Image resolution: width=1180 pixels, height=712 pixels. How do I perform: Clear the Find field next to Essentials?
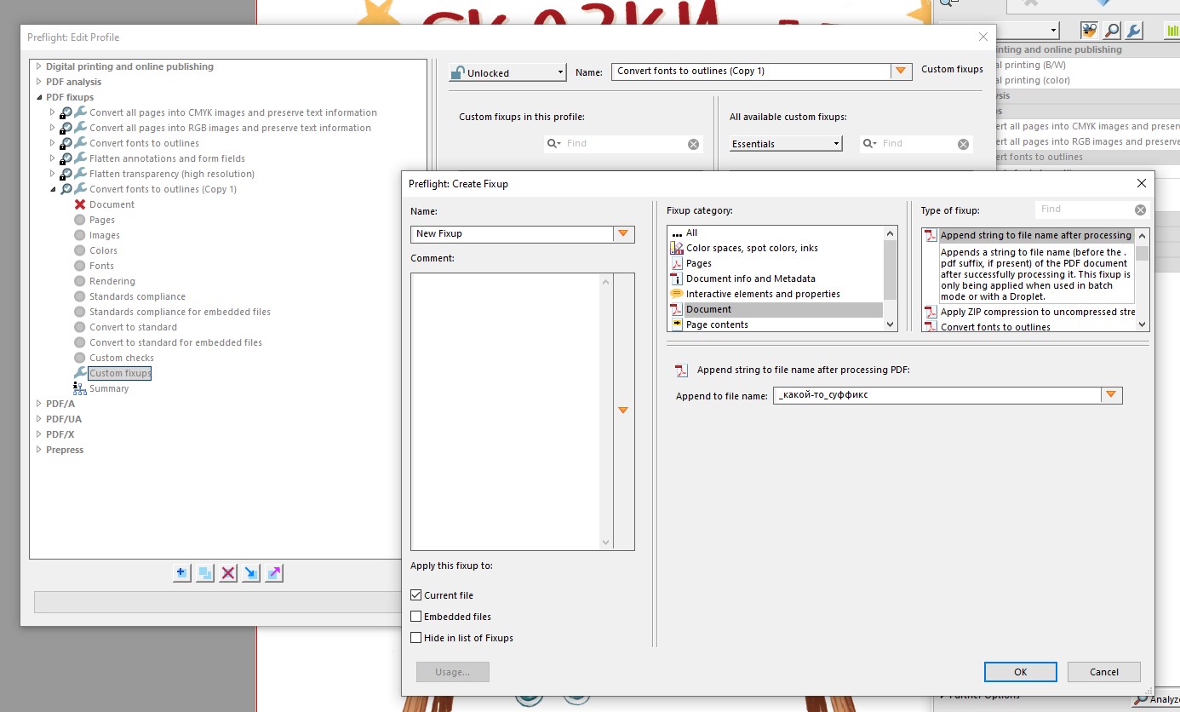point(963,144)
